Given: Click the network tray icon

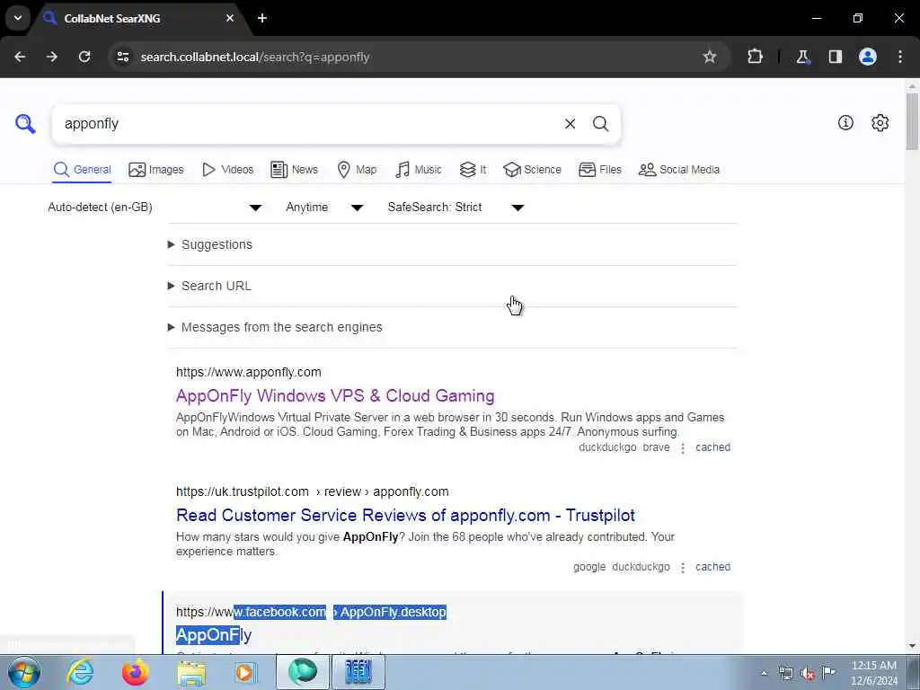Looking at the screenshot, I should (785, 674).
